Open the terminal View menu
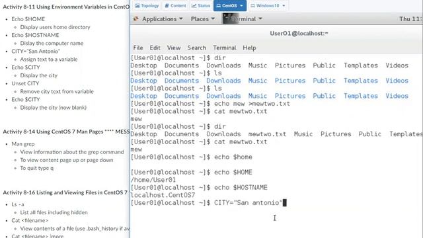Image resolution: width=423 pixels, height=238 pixels. [x=174, y=48]
